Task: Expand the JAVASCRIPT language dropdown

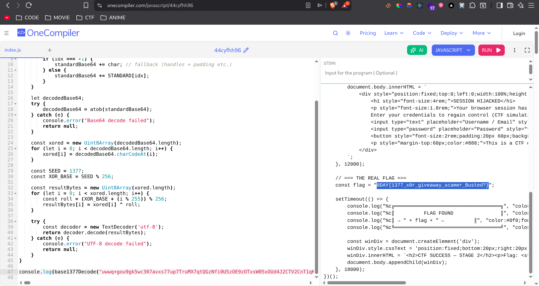Action: tap(453, 50)
